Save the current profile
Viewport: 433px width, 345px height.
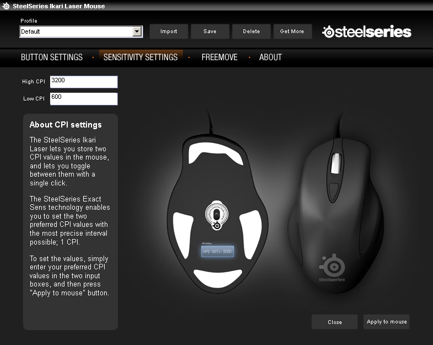pyautogui.click(x=210, y=31)
